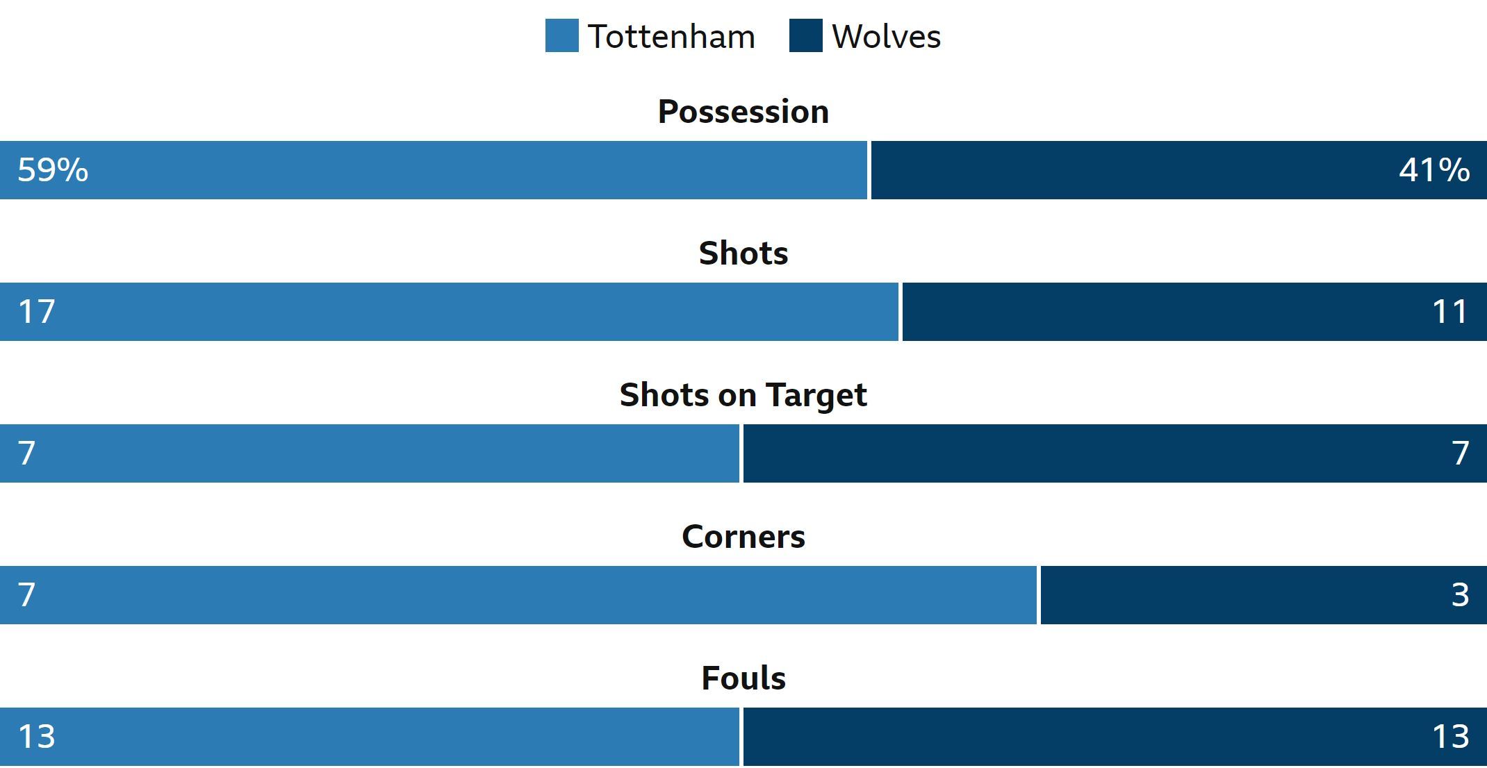This screenshot has width=1487, height=768.
Task: Click Wolves' 7 shots on target bar
Action: click(x=1115, y=453)
